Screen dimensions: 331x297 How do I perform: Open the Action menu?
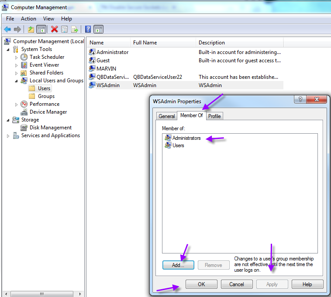point(28,19)
